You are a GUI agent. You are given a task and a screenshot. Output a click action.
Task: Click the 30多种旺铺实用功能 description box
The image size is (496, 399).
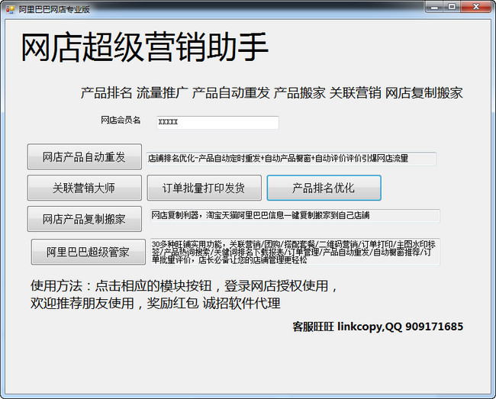coord(294,252)
